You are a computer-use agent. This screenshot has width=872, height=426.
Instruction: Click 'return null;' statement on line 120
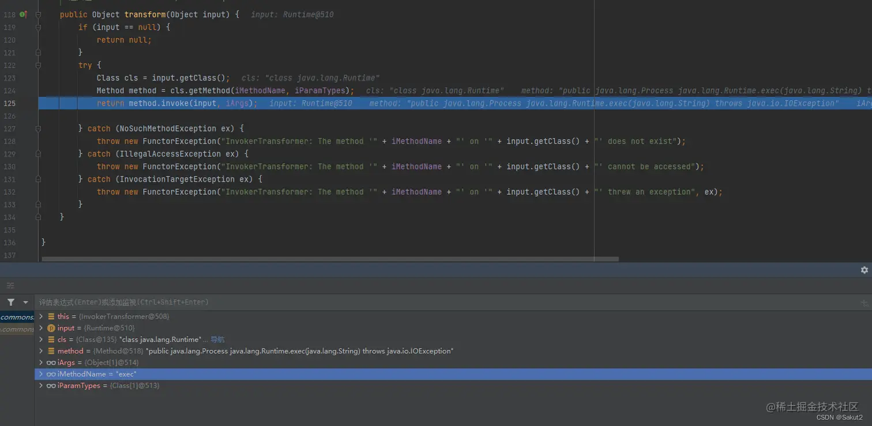pyautogui.click(x=124, y=40)
